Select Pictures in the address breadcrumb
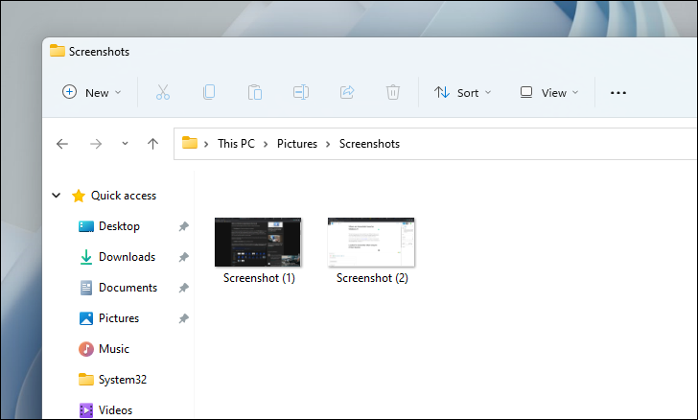The width and height of the screenshot is (698, 420). click(x=297, y=144)
